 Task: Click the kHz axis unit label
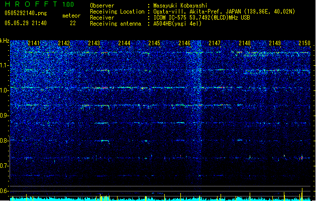(5, 41)
